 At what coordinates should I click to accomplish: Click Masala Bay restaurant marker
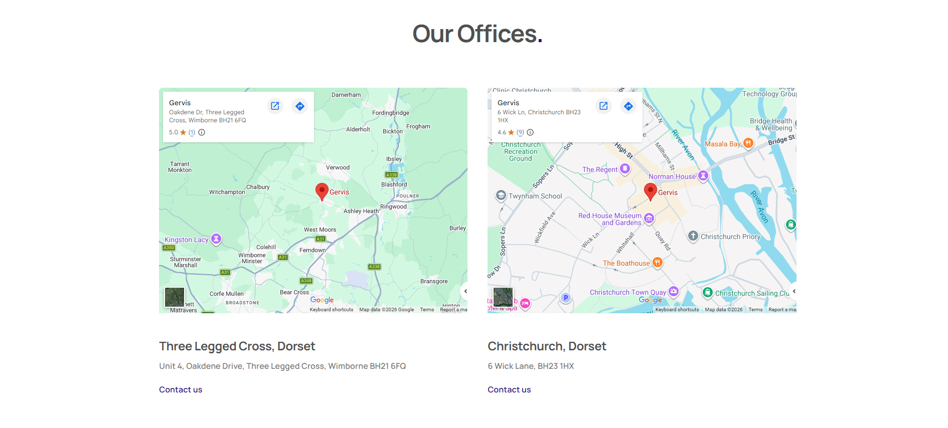pyautogui.click(x=748, y=143)
